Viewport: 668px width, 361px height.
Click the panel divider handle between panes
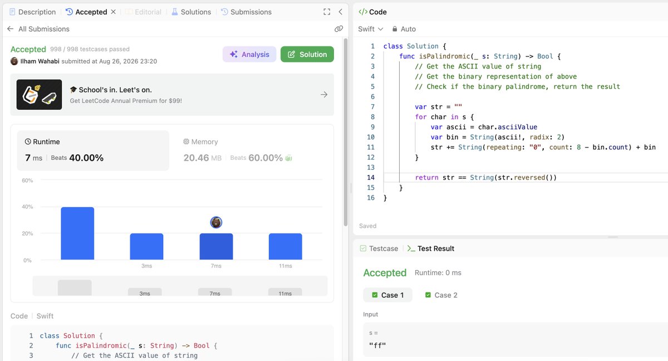[351, 189]
